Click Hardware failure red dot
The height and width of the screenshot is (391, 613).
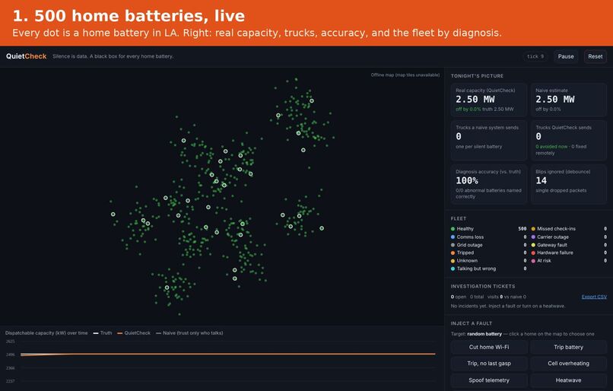point(533,253)
